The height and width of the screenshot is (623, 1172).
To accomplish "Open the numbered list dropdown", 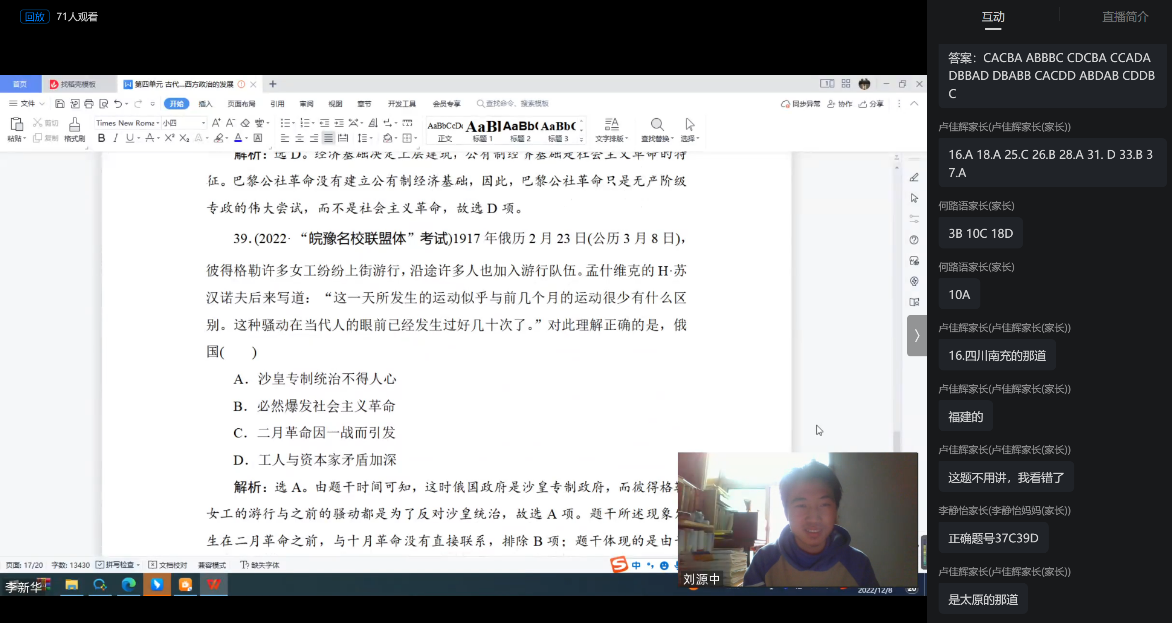I will (313, 123).
